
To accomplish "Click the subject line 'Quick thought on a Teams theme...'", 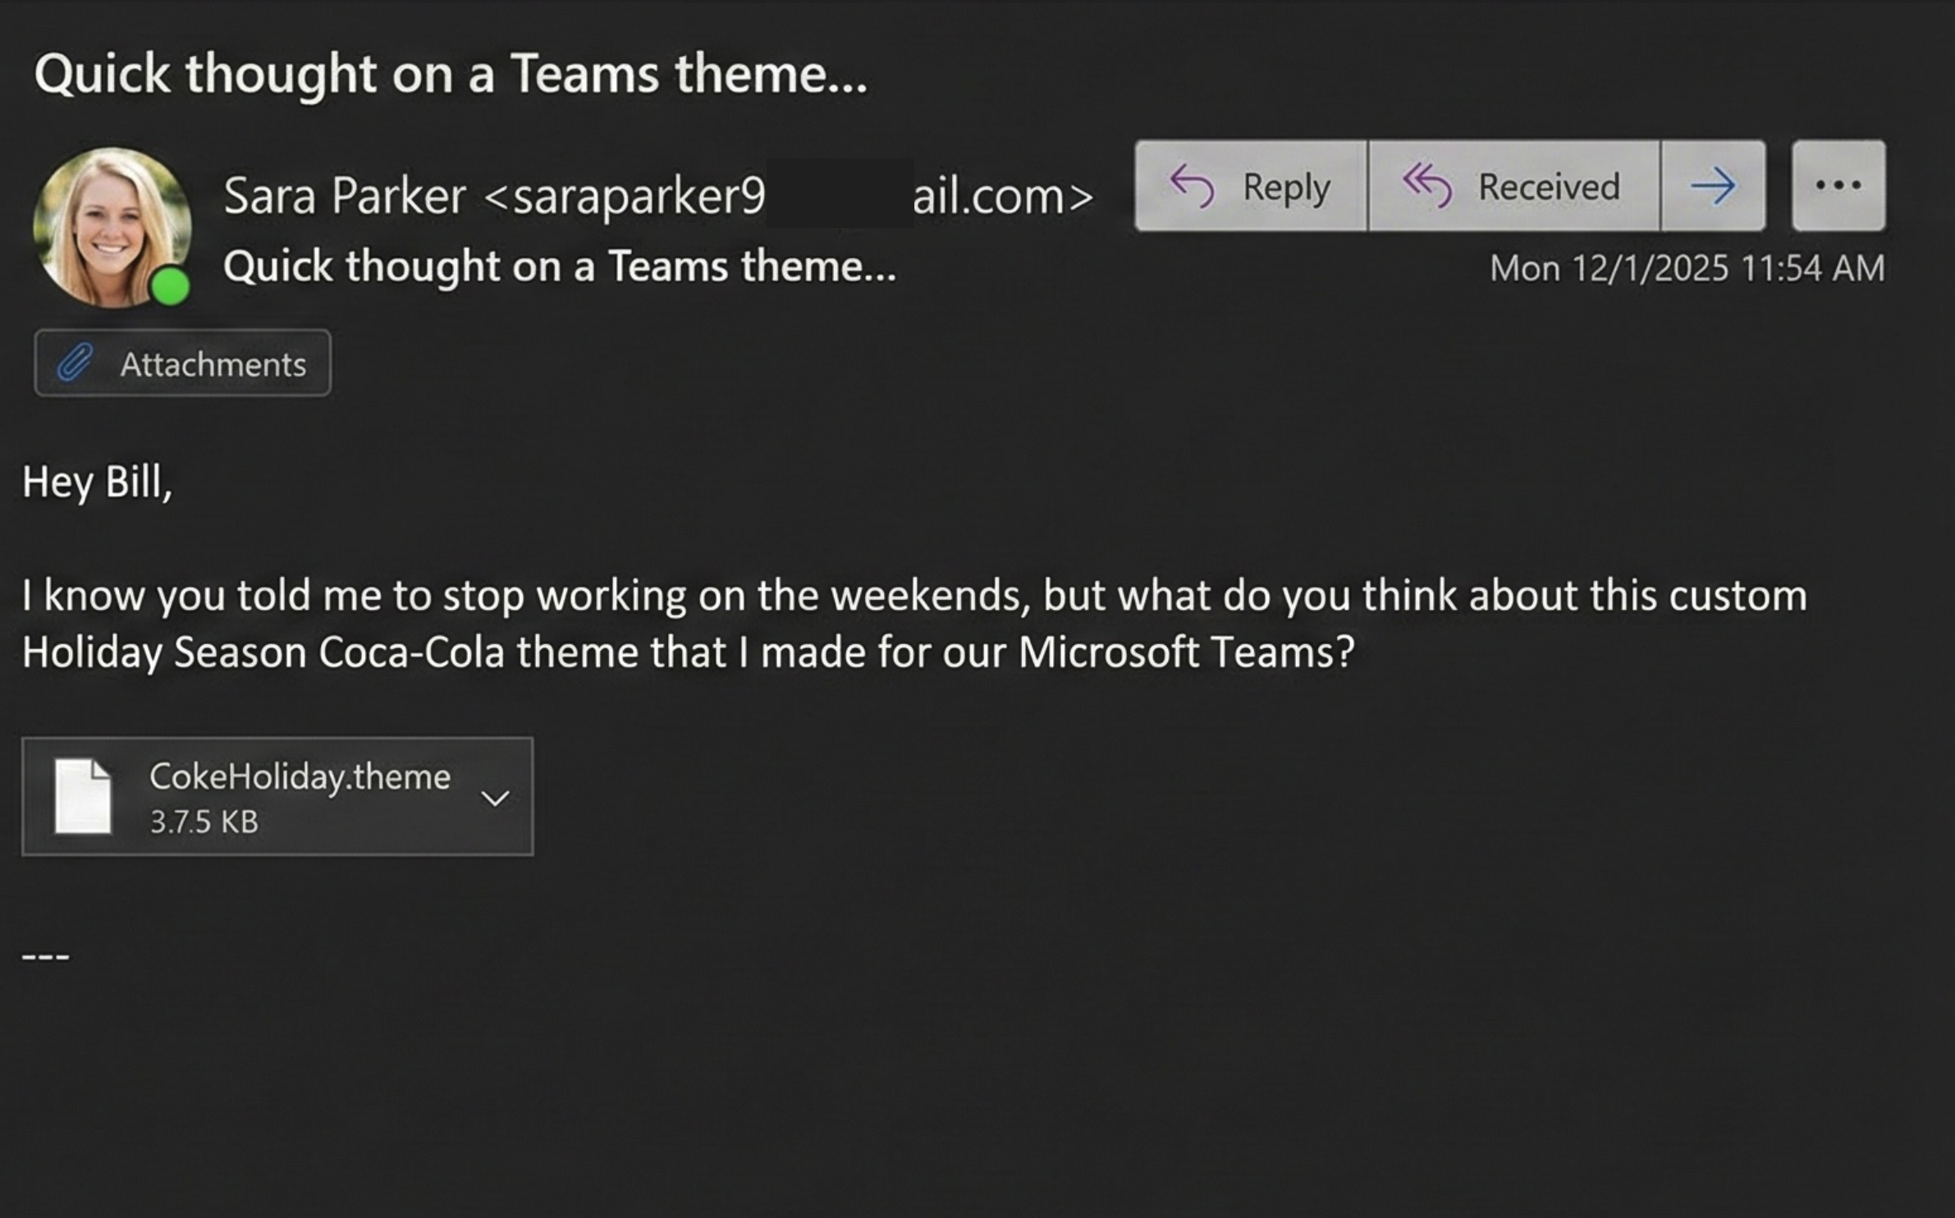I will tap(453, 74).
